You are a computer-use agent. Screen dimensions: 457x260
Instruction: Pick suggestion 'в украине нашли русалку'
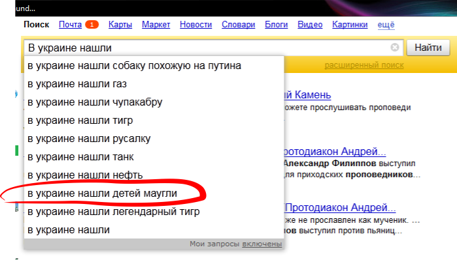click(154, 139)
